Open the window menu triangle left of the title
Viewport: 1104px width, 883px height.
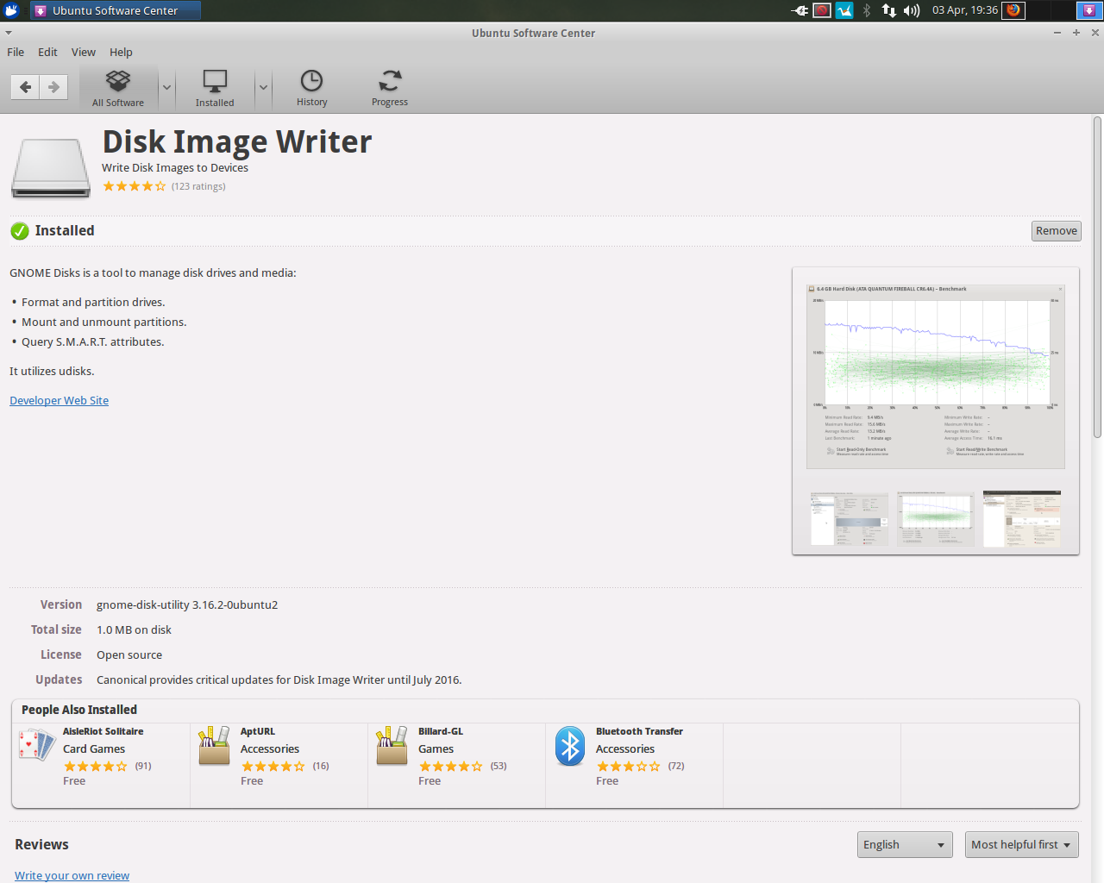click(x=9, y=33)
